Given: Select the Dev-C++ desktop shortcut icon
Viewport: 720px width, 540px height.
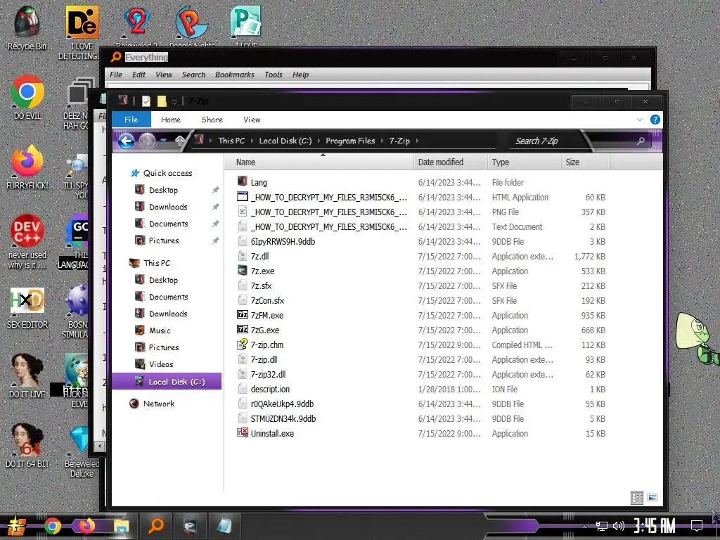Looking at the screenshot, I should (27, 242).
